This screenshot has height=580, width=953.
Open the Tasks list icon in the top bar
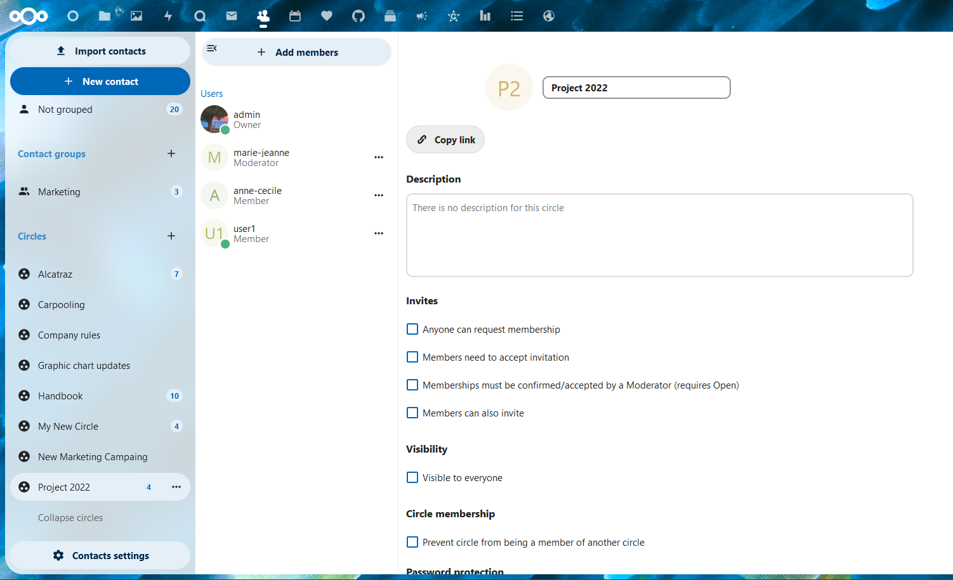pos(517,16)
